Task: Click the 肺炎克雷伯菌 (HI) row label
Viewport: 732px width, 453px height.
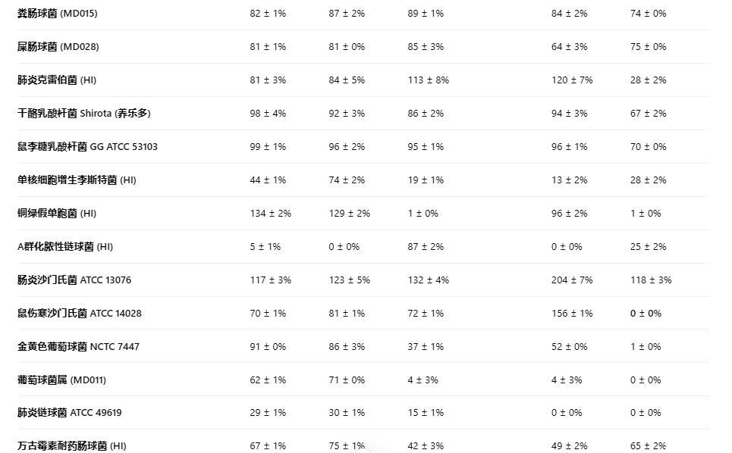Action: [57, 80]
